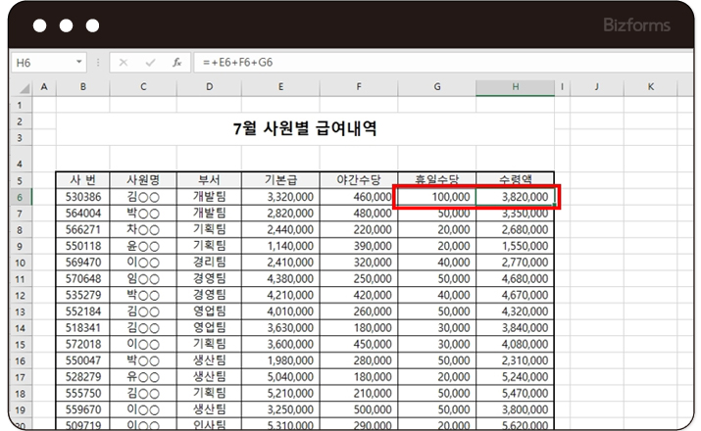The height and width of the screenshot is (431, 701).
Task: Click the Select All corner triangle
Action: pyautogui.click(x=24, y=88)
